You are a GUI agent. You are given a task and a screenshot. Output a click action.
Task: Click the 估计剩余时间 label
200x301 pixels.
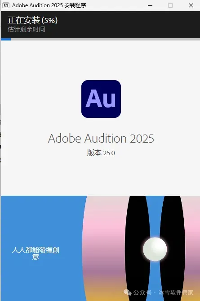pyautogui.click(x=27, y=29)
